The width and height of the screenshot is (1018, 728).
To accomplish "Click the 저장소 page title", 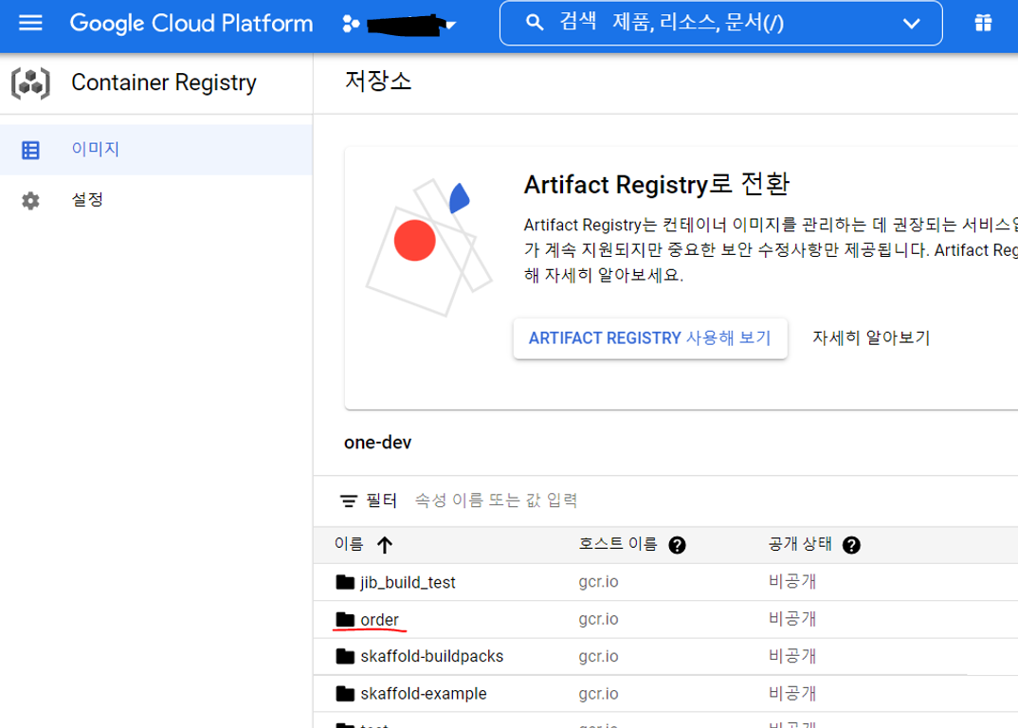I will (378, 82).
